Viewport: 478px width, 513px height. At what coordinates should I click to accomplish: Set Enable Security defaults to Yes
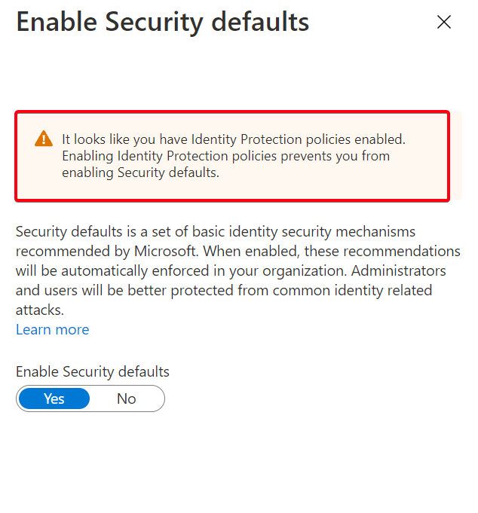pos(54,398)
